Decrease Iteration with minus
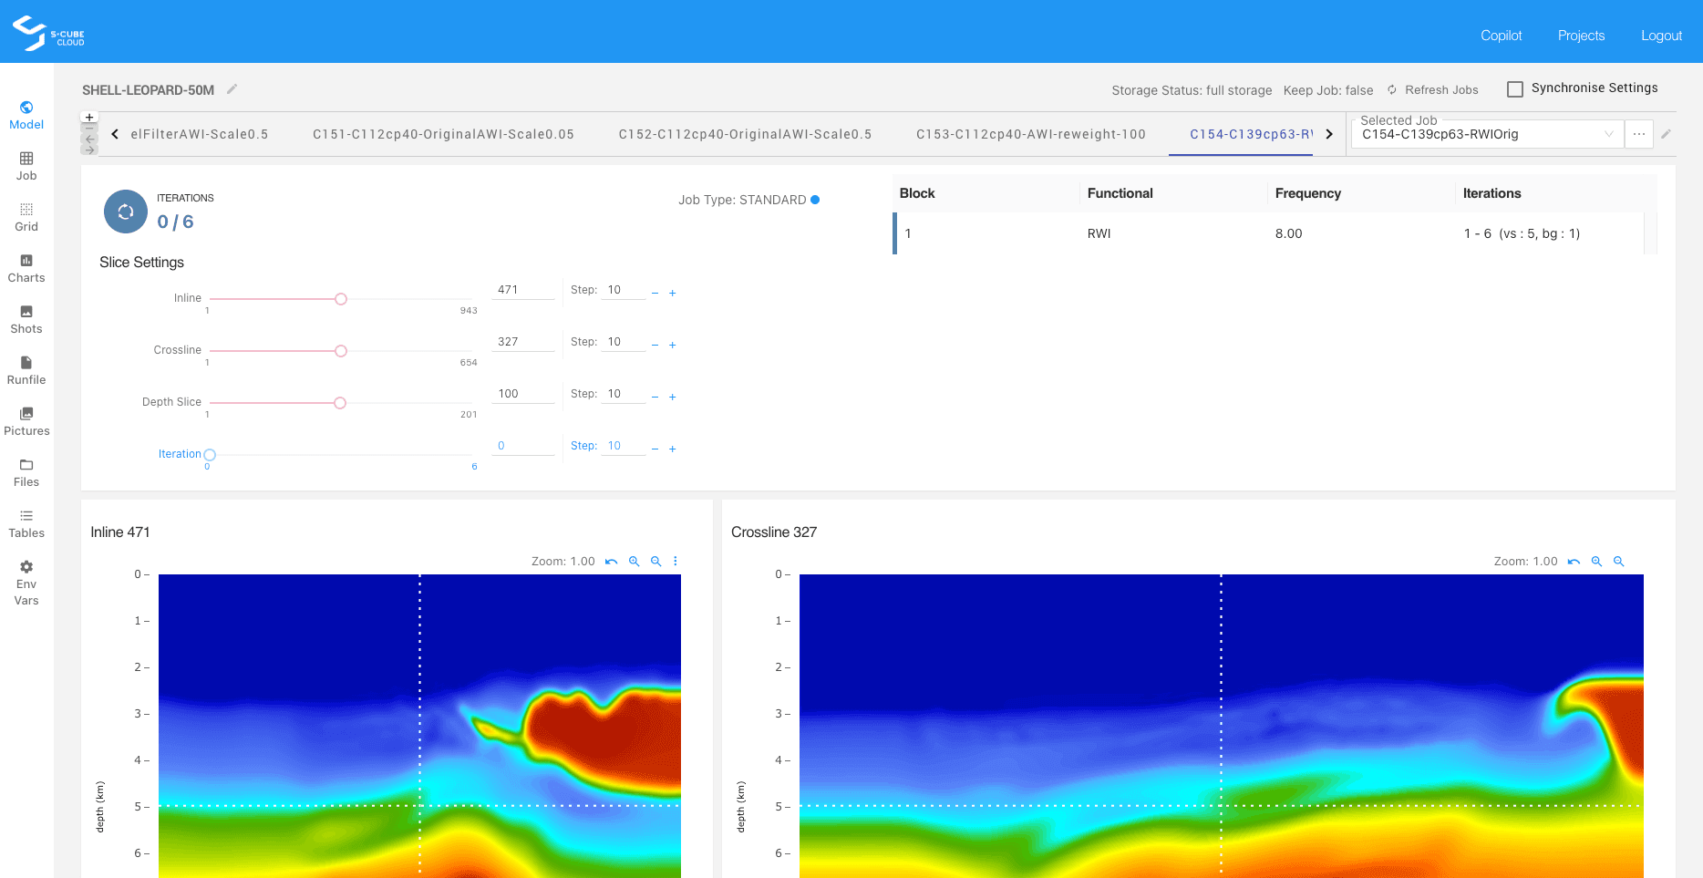The image size is (1703, 878). (655, 449)
